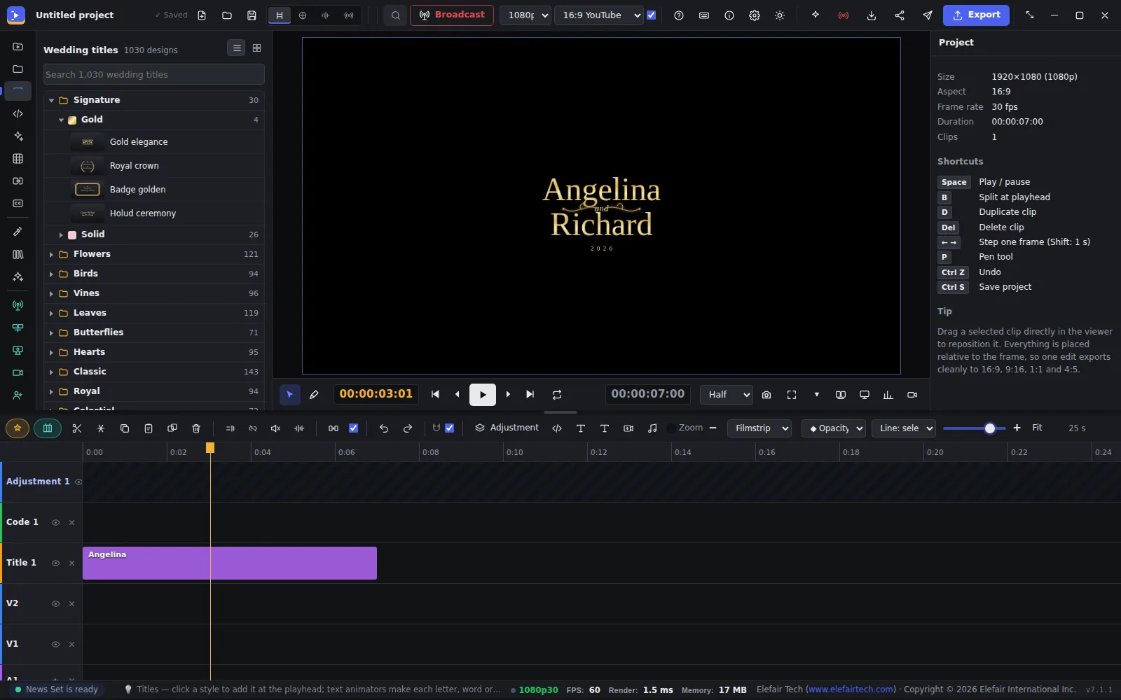The image size is (1121, 700).
Task: Open the 1080p resolution dropdown
Action: (525, 15)
